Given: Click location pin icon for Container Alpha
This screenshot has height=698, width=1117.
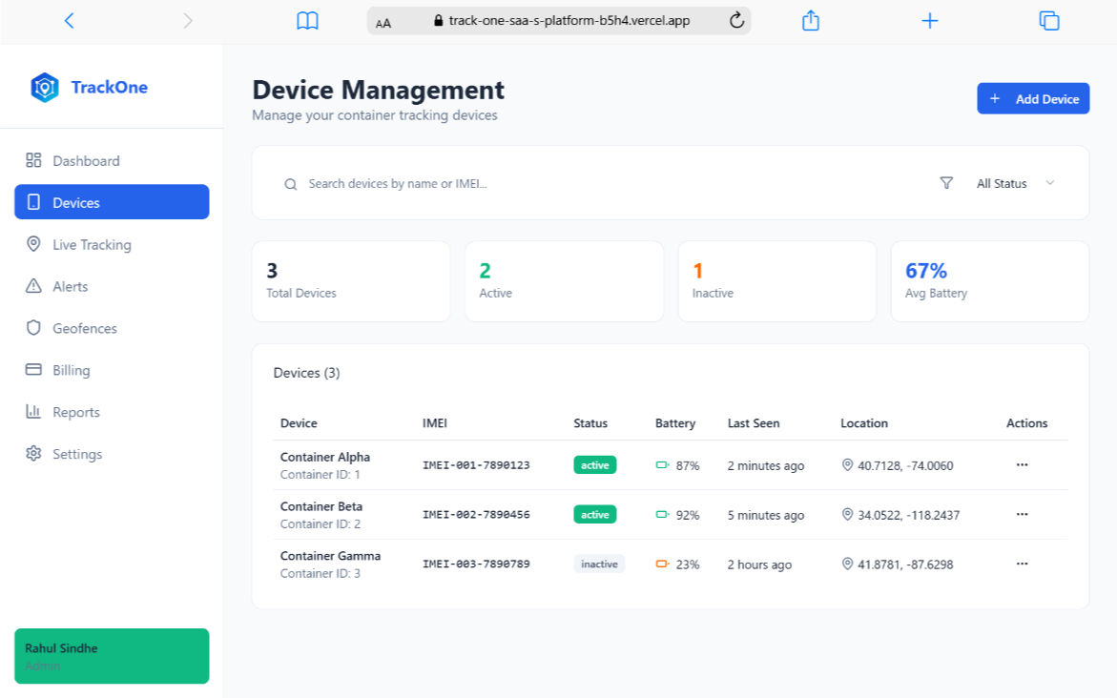Looking at the screenshot, I should tap(847, 465).
